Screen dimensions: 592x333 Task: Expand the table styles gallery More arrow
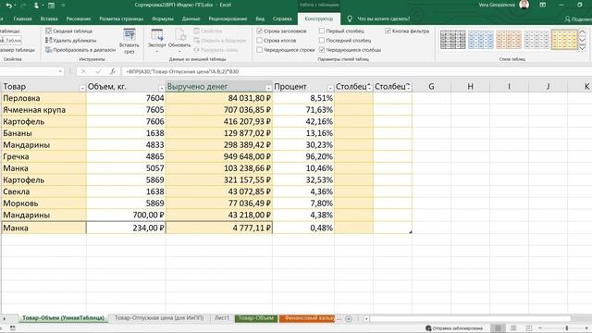click(582, 48)
